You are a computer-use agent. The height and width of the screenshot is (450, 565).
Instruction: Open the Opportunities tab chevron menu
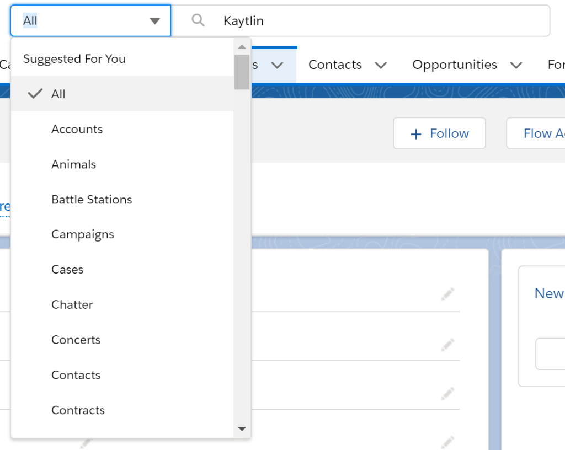516,65
